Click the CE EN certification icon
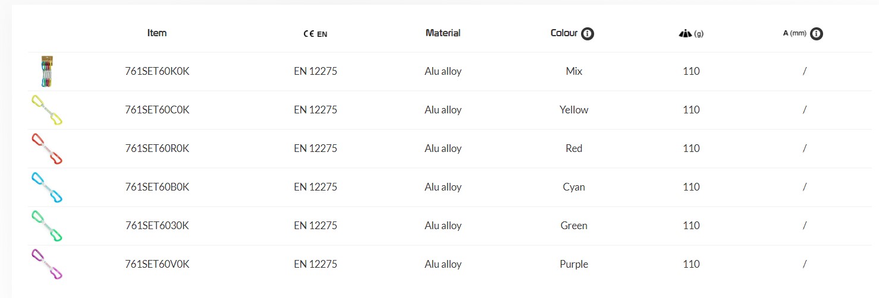Image resolution: width=879 pixels, height=298 pixels. coord(315,34)
